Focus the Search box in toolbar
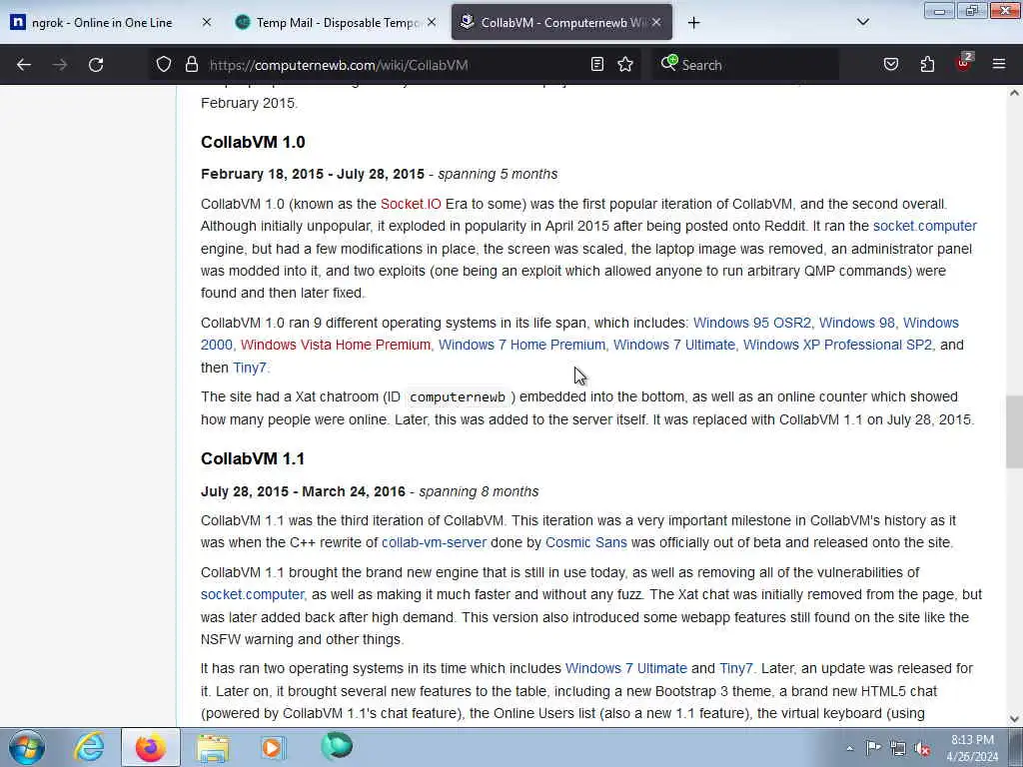The height and width of the screenshot is (767, 1023). pos(743,65)
